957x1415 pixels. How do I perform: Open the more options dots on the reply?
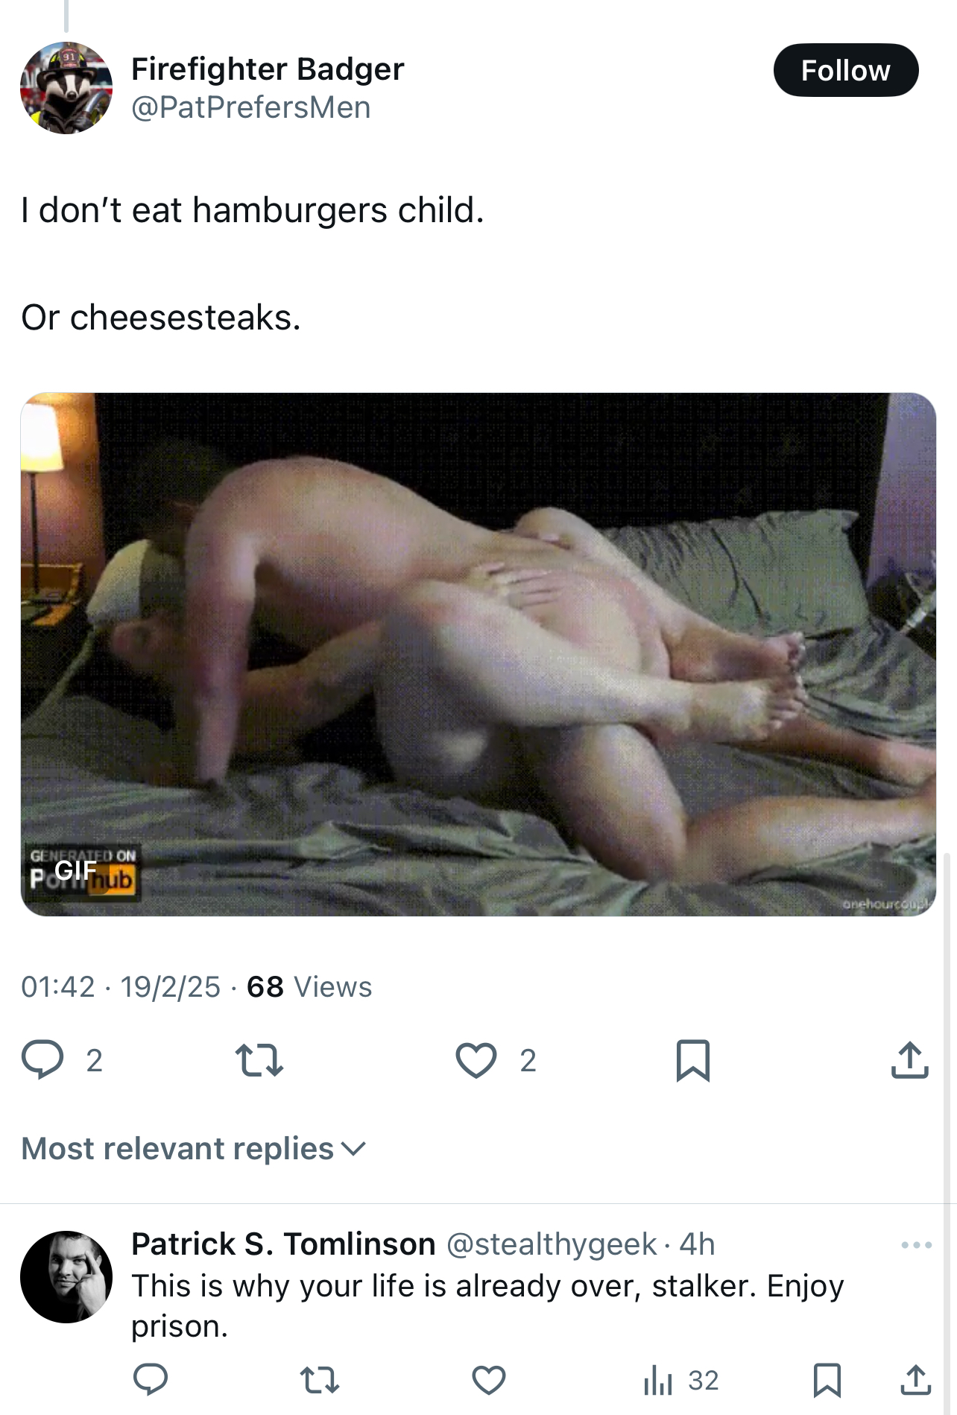tap(916, 1245)
